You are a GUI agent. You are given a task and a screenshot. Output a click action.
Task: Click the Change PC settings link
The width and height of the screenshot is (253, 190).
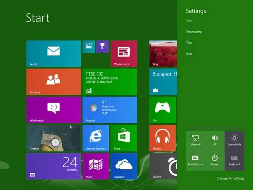click(x=230, y=178)
